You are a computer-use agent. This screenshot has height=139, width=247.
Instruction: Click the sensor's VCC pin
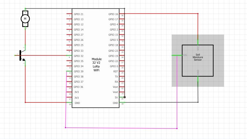[x=198, y=42]
